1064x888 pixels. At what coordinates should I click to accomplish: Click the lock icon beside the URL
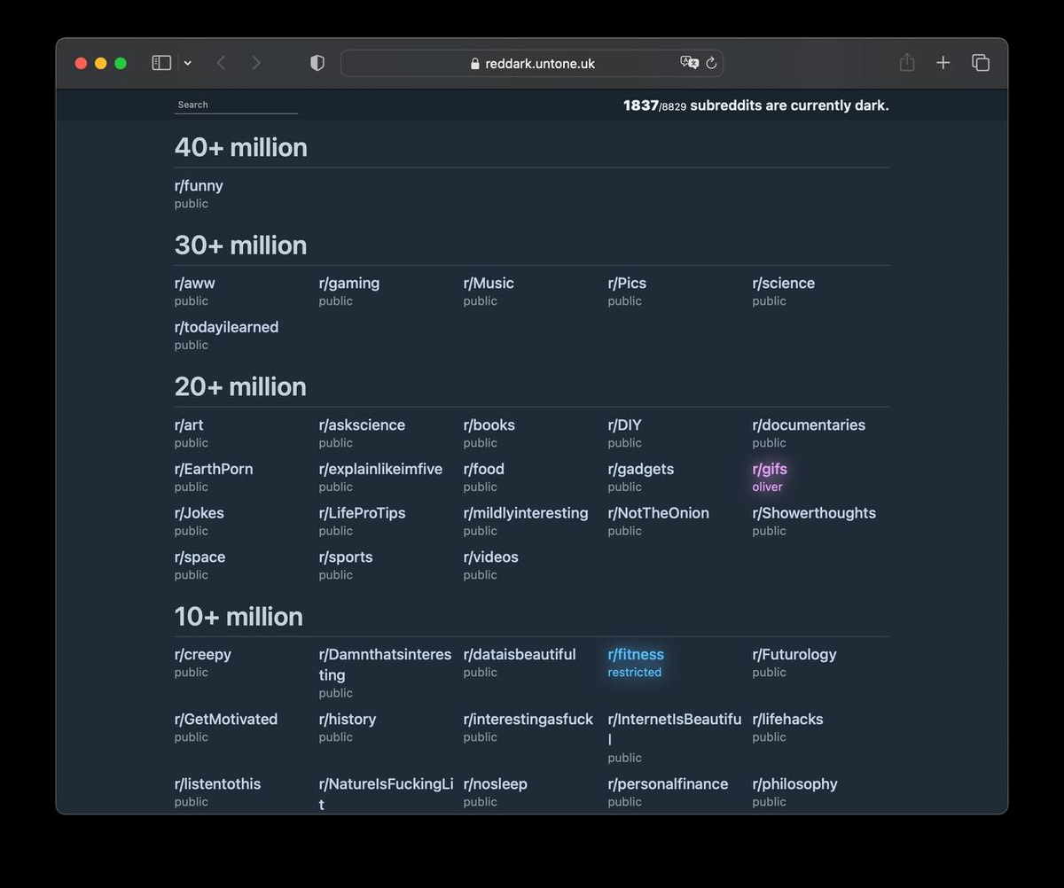tap(475, 64)
